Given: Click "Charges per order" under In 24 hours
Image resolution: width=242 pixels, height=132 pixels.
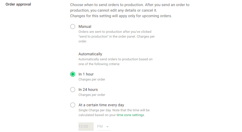Looking at the screenshot, I should coord(92,95).
